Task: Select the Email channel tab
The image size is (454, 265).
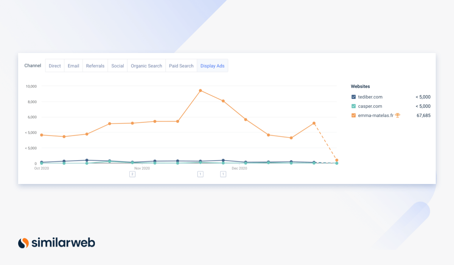Action: [73, 66]
